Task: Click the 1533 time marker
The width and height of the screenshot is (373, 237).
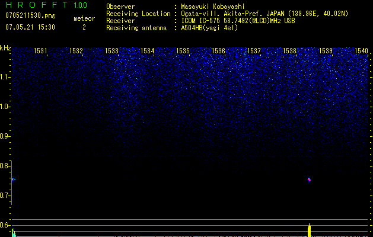Action: 112,50
